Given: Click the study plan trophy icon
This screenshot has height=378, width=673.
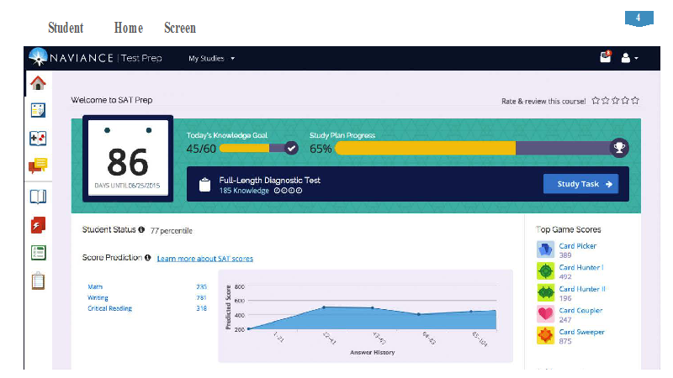Looking at the screenshot, I should (619, 148).
